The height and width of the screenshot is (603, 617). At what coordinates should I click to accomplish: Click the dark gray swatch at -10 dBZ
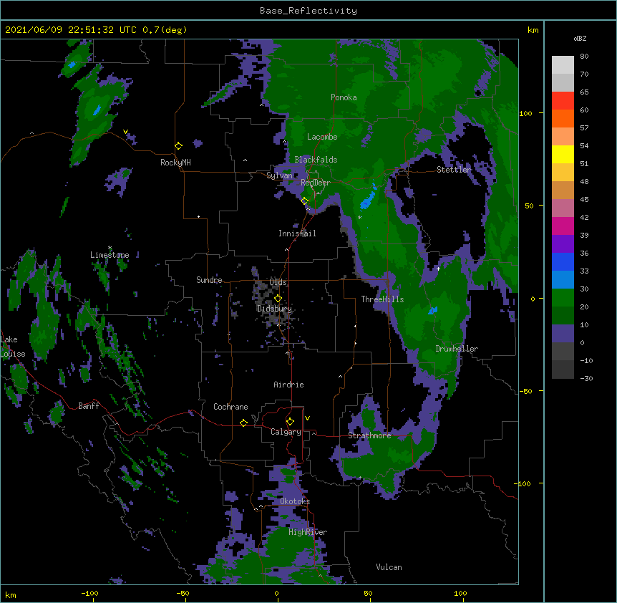click(563, 370)
